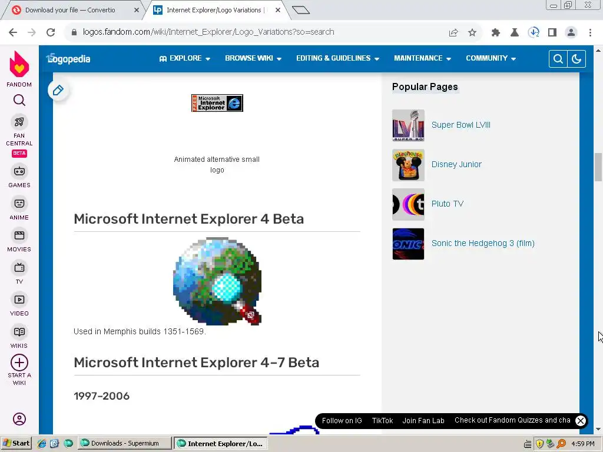
Task: Open Downloads - Supermium taskbar button
Action: (125, 444)
